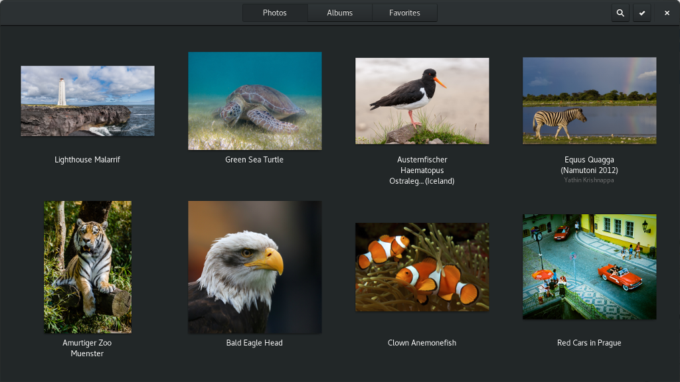Screen dimensions: 680x382
Task: Click the 'Lighthouse Malarrif' caption
Action: [x=88, y=160]
